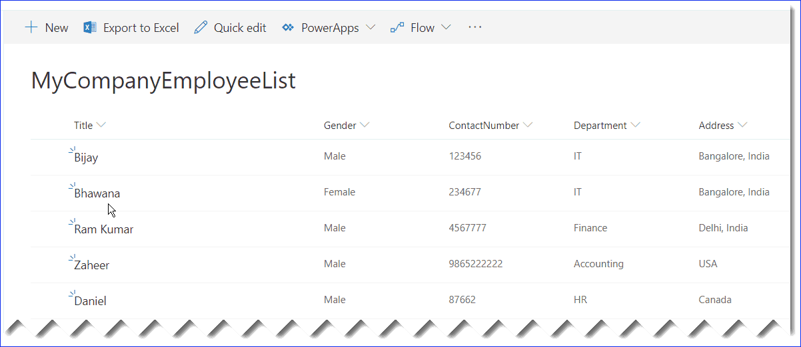Click the Male gender cell in Ram Kumar's row
801x347 pixels.
click(335, 228)
